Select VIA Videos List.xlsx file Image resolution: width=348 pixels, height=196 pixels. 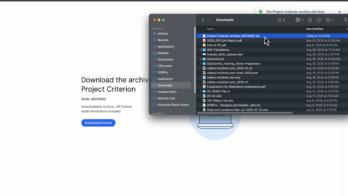(x=272, y=101)
